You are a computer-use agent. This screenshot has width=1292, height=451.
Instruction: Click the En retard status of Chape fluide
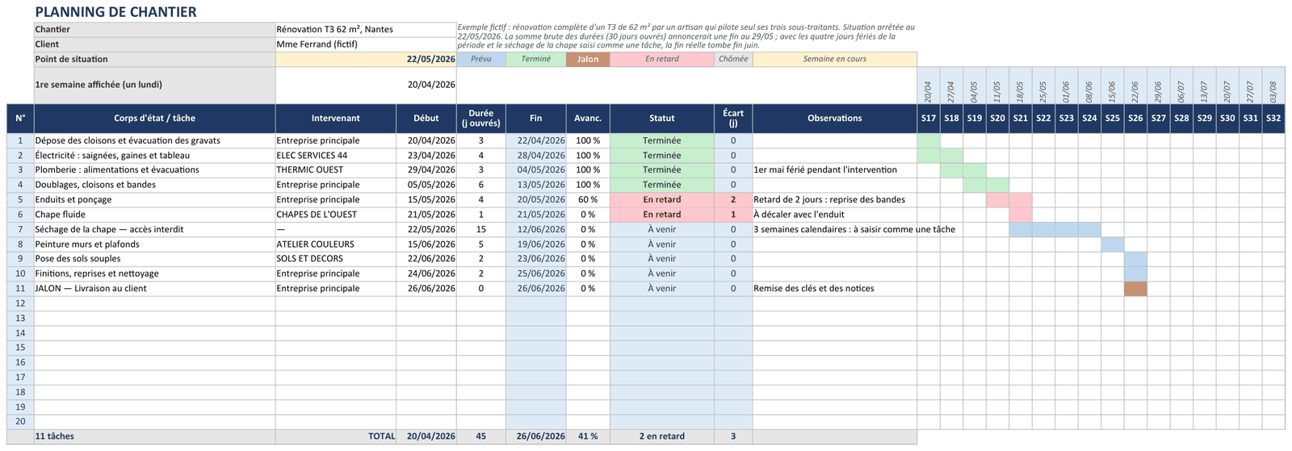click(662, 215)
